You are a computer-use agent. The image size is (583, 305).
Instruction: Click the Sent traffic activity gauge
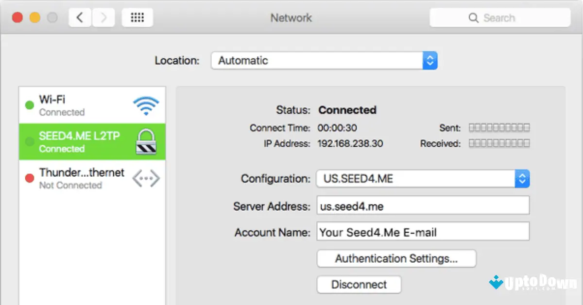[x=499, y=127]
